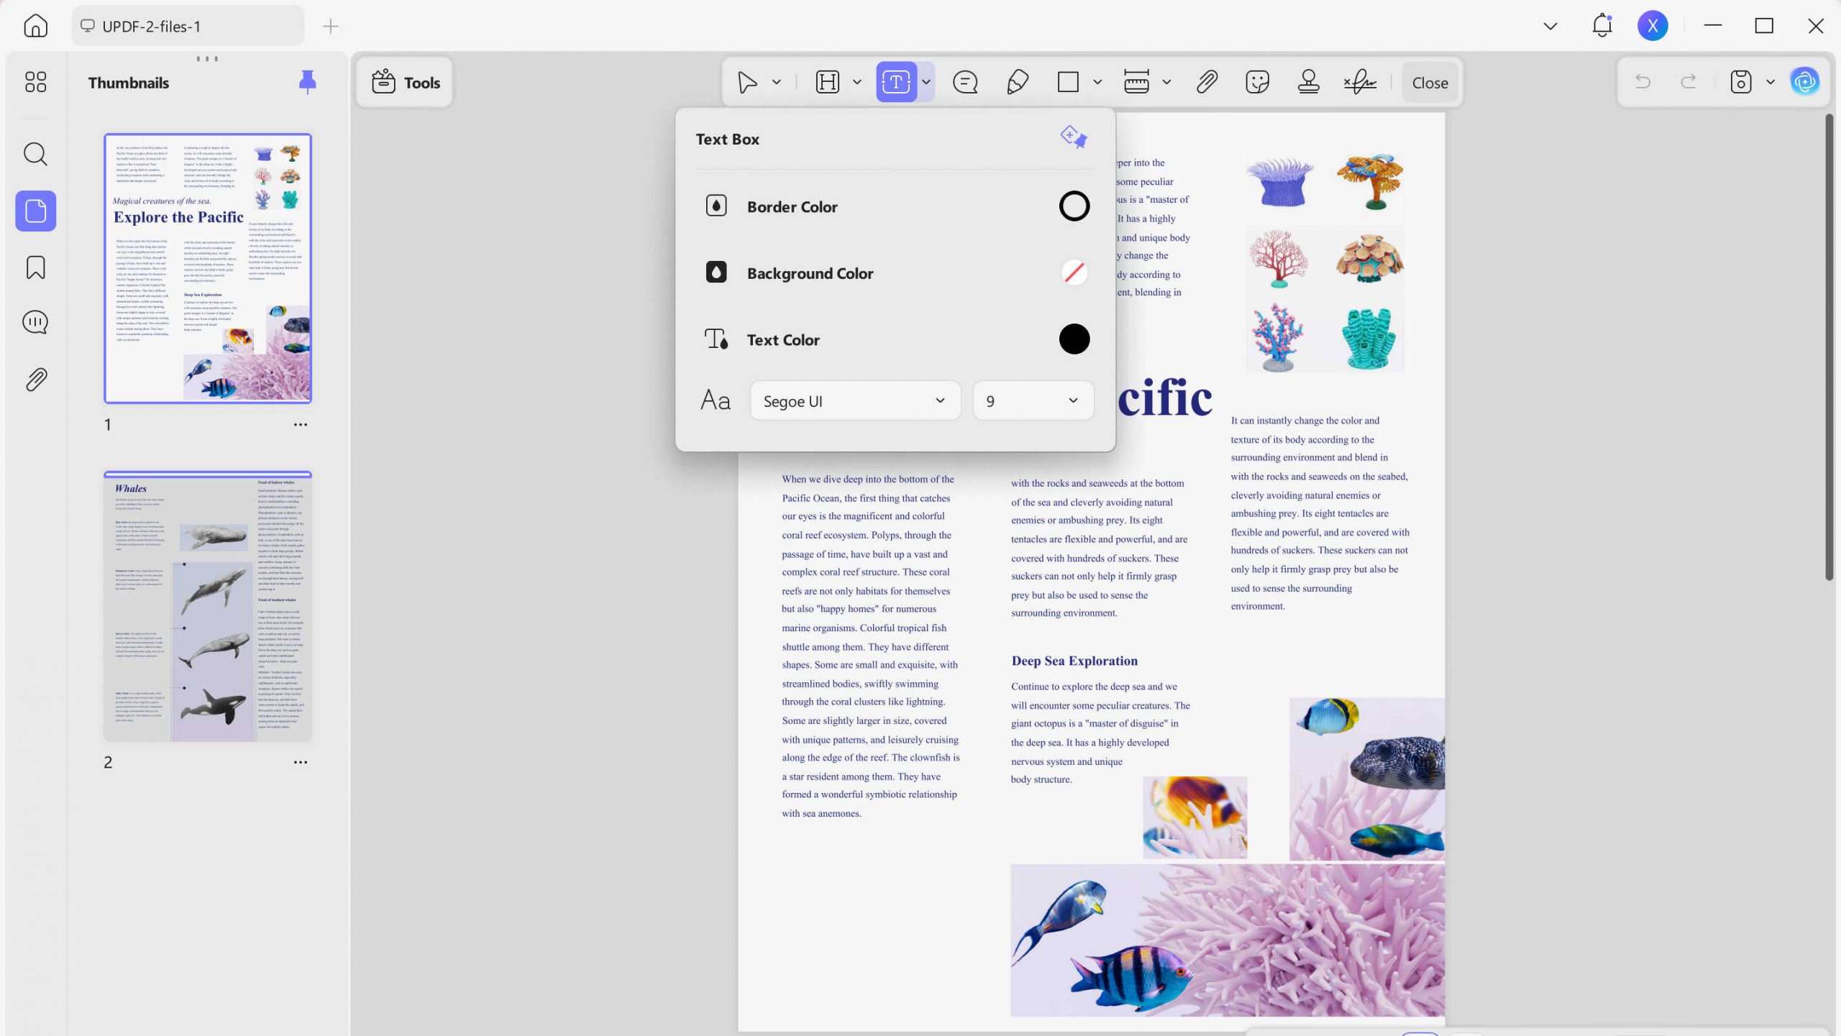Click the Close button in toolbar
Viewport: 1841px width, 1036px height.
pyautogui.click(x=1430, y=83)
